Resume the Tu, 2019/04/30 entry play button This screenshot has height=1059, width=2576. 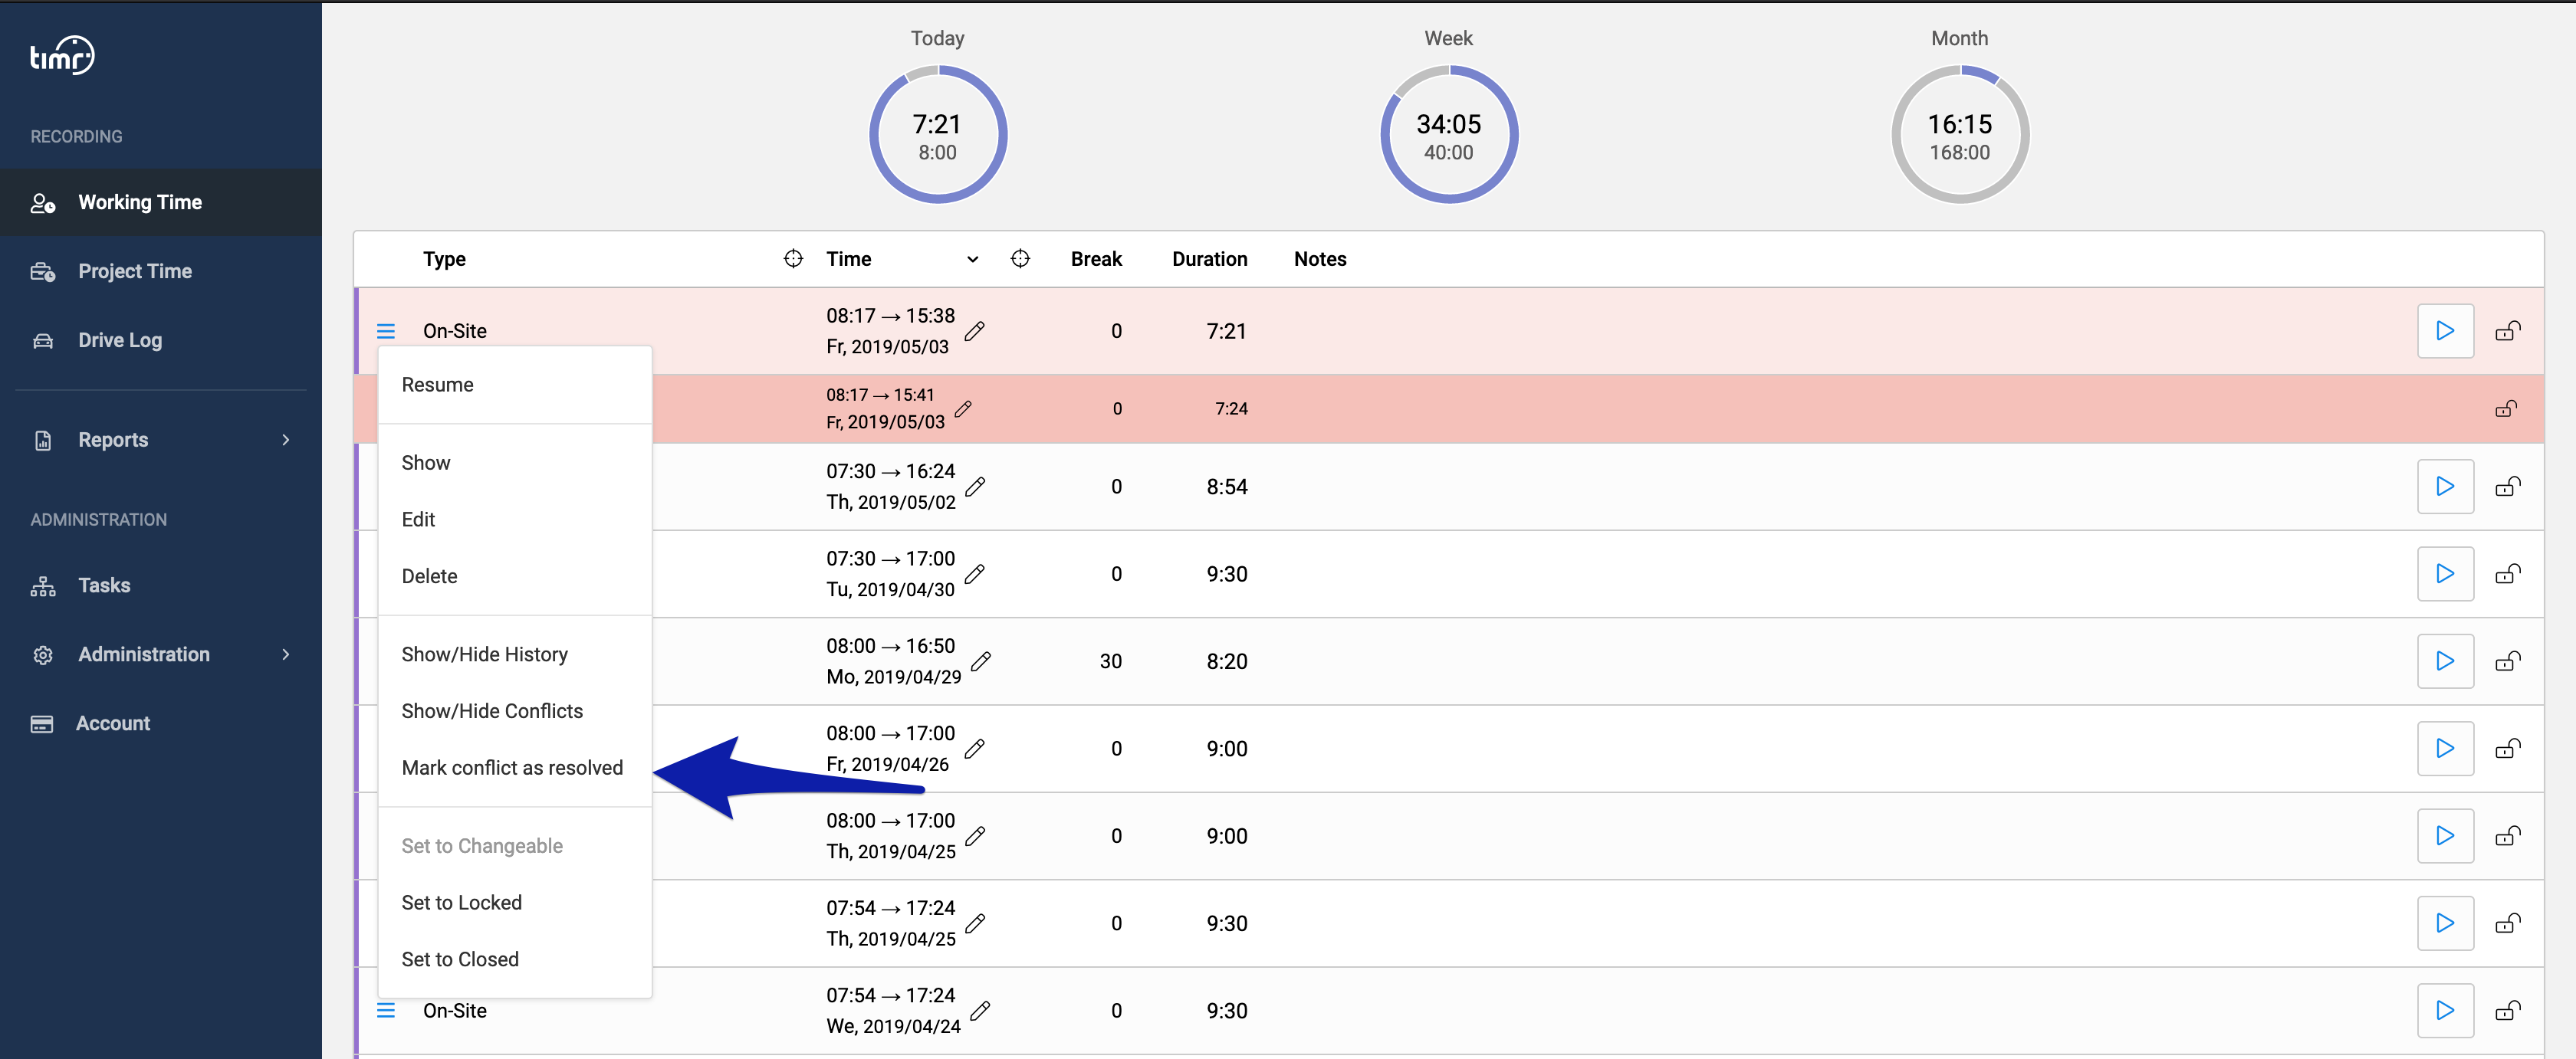2445,575
